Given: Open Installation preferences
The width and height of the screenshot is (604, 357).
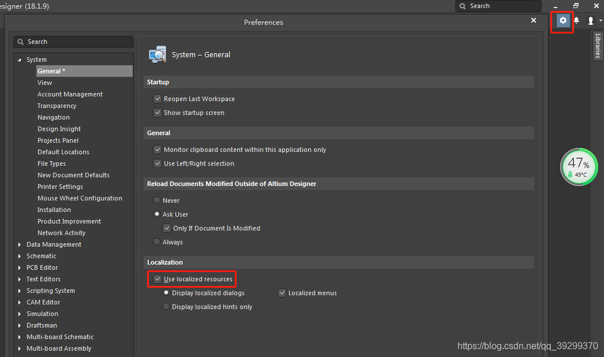Looking at the screenshot, I should [x=54, y=210].
